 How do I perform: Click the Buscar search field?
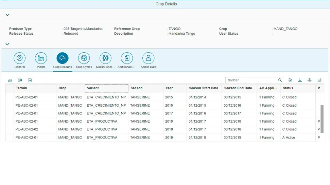click(x=251, y=80)
